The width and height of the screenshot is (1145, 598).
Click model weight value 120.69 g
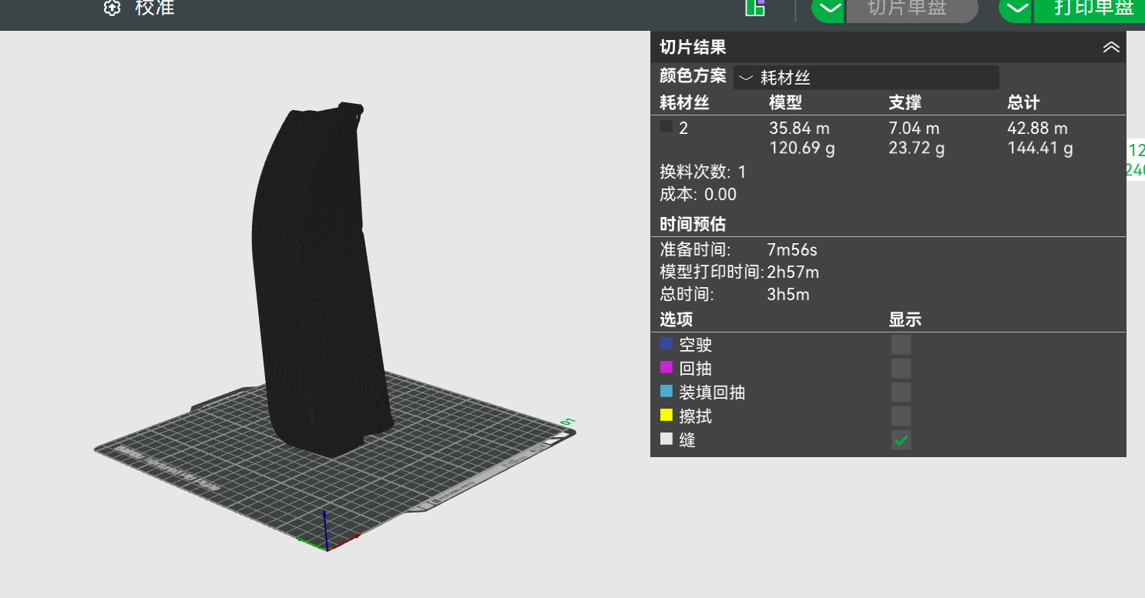point(801,148)
